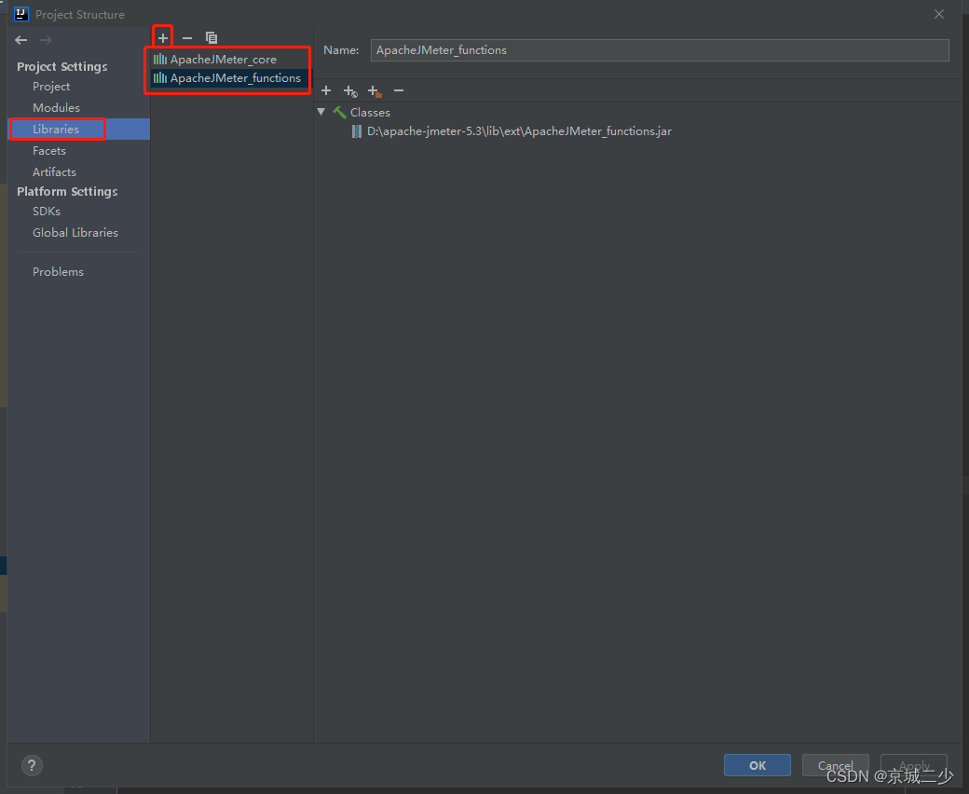Click the add root from URL icon

coord(350,91)
